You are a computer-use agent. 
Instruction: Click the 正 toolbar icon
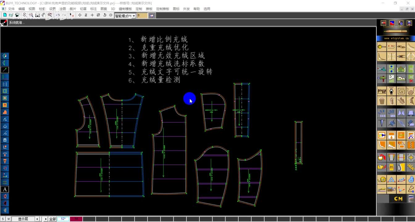tap(86, 15)
